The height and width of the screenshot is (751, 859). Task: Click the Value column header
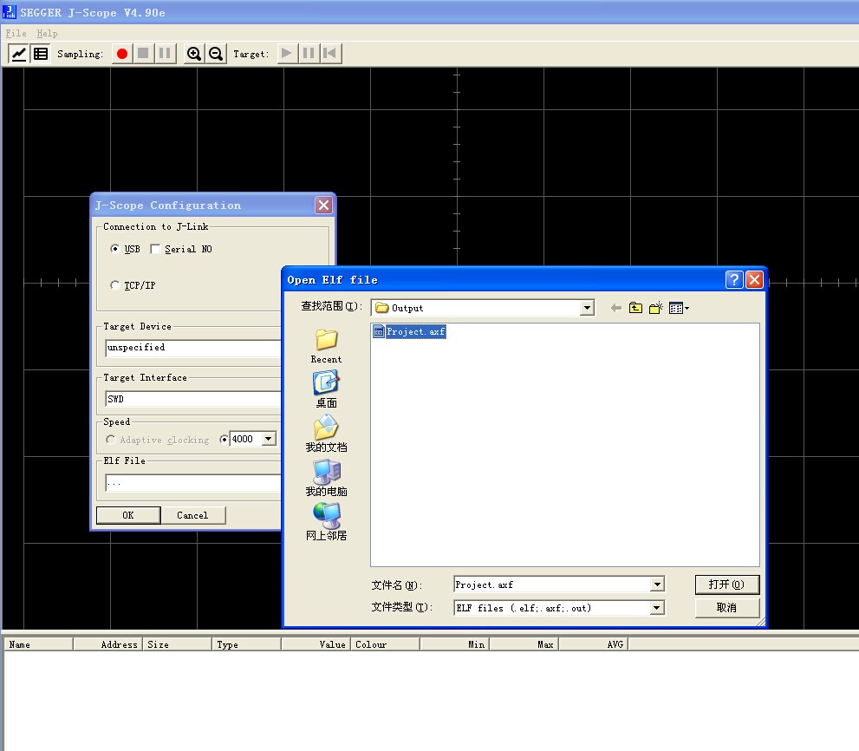[316, 644]
